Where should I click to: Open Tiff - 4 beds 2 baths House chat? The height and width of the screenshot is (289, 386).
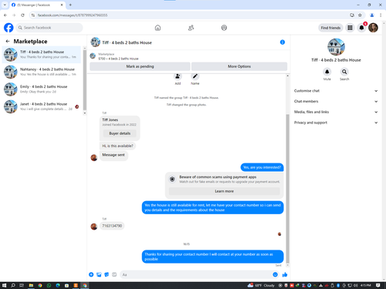(x=42, y=55)
